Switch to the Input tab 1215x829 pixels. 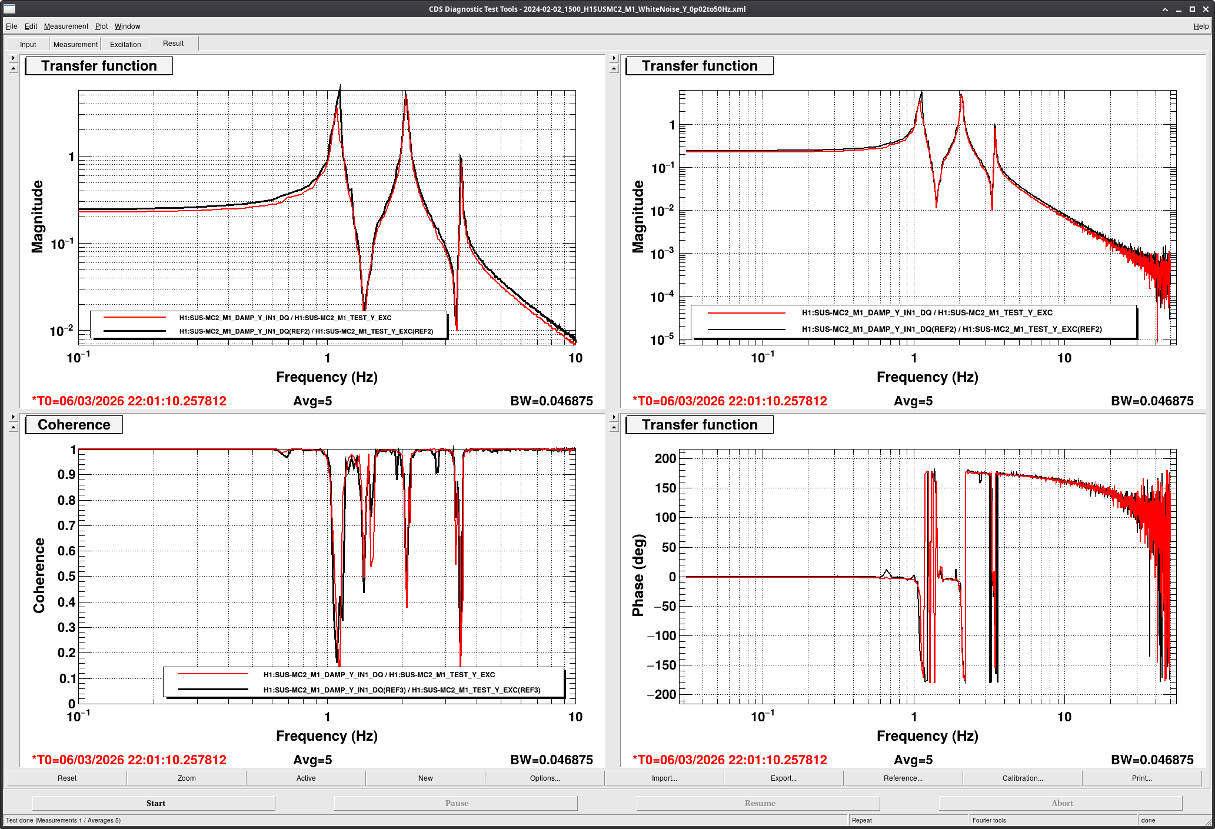(x=28, y=44)
